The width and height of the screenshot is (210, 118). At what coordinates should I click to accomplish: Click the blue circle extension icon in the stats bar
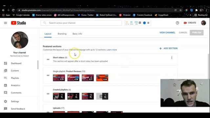click(144, 23)
